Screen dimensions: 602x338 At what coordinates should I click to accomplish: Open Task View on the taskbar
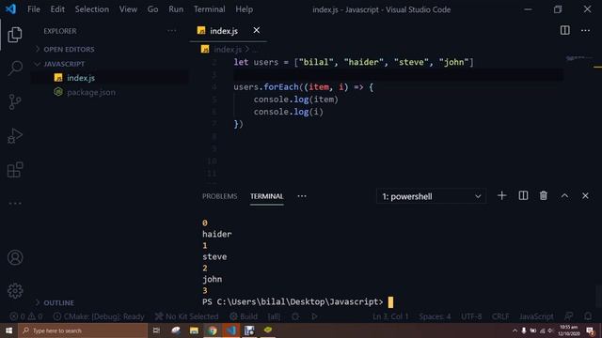coord(156,330)
